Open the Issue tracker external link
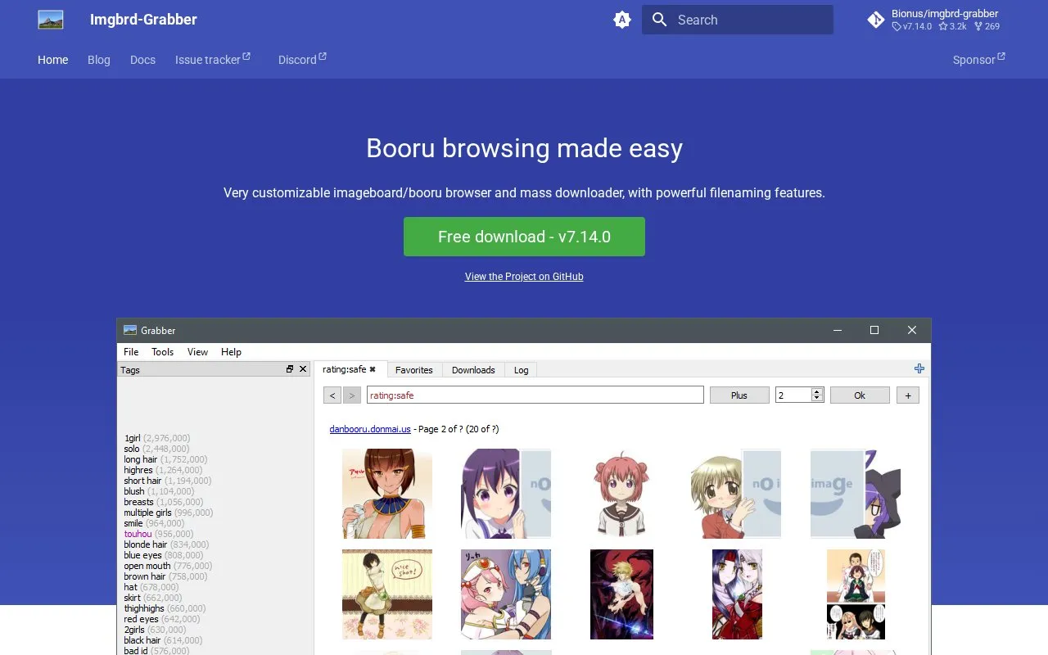This screenshot has width=1048, height=655. click(213, 59)
